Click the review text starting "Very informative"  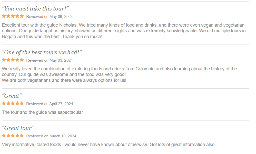(x=109, y=145)
